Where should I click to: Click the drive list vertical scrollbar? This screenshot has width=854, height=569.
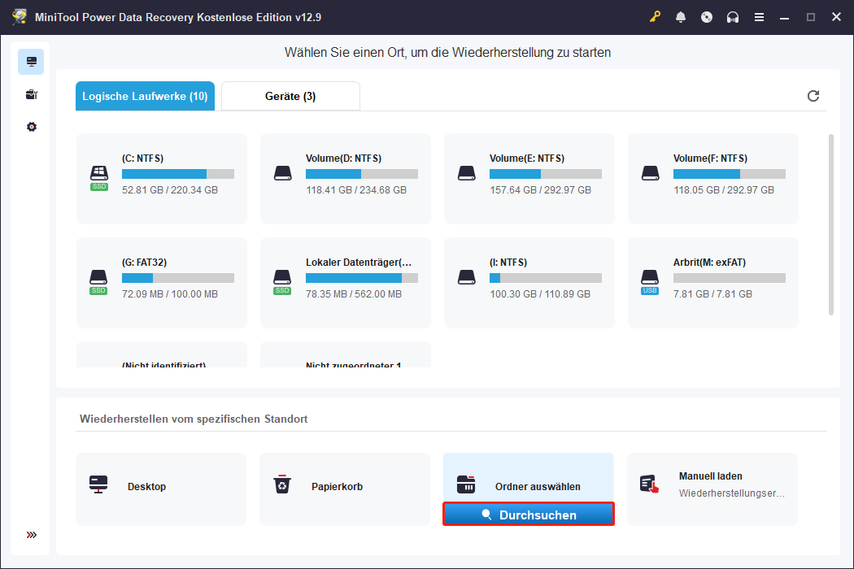(x=830, y=224)
